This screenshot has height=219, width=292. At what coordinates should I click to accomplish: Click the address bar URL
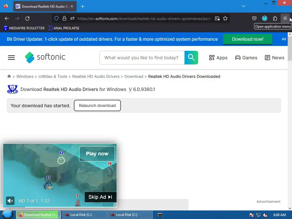(144, 19)
